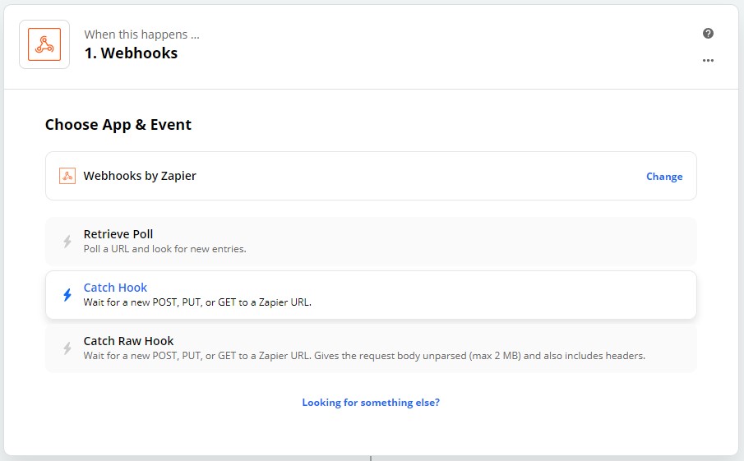
Task: Select the Retrieve Poll trigger event
Action: tap(371, 242)
